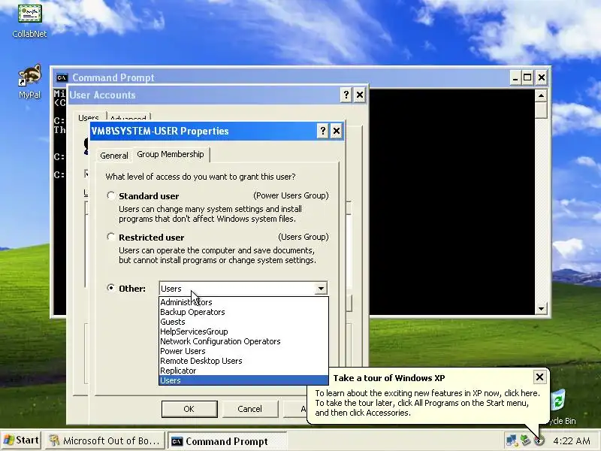Dismiss the Windows XP tour balloon

[x=539, y=377]
